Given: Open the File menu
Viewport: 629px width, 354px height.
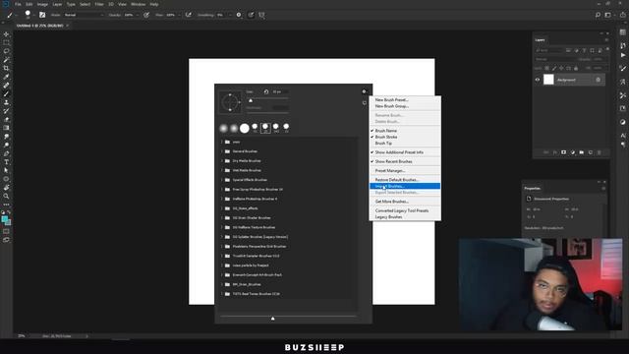Looking at the screenshot, I should 18,4.
